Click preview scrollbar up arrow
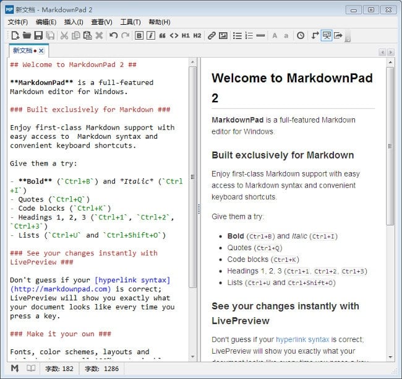Image resolution: width=402 pixels, height=379 pixels. 390,62
